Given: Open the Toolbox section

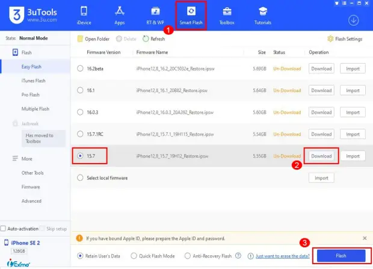Looking at the screenshot, I should (227, 16).
